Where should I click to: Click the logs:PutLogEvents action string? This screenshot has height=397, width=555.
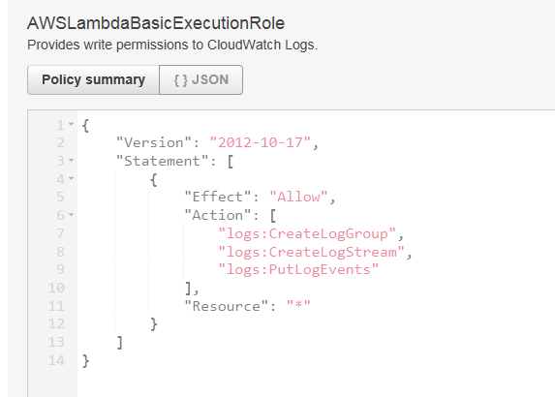click(x=298, y=269)
